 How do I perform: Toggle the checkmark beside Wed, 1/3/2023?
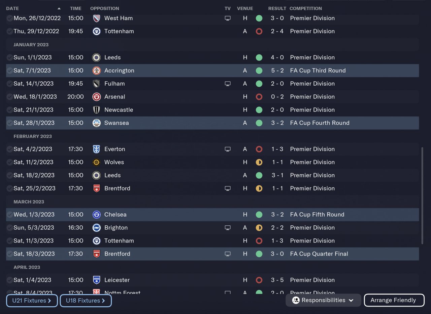[x=9, y=215]
